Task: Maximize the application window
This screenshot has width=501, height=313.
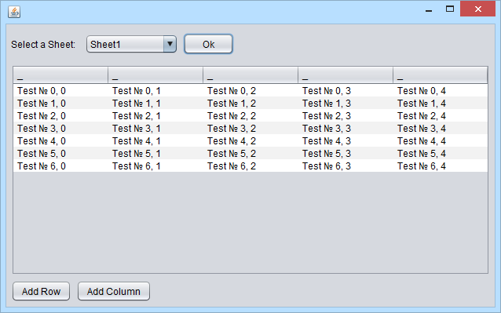Action: pyautogui.click(x=450, y=9)
